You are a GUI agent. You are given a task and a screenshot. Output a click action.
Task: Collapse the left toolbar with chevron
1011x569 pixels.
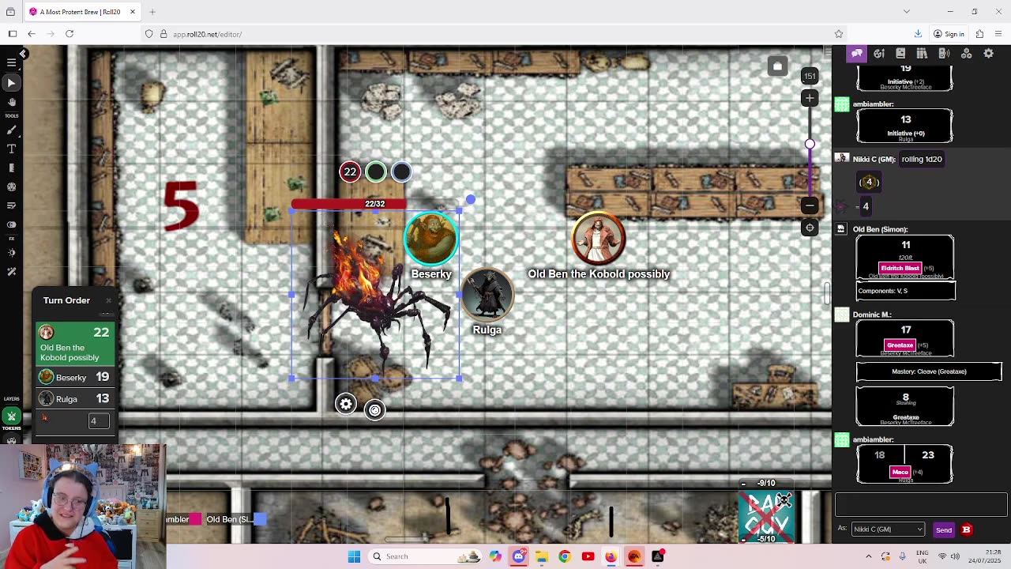point(23,54)
